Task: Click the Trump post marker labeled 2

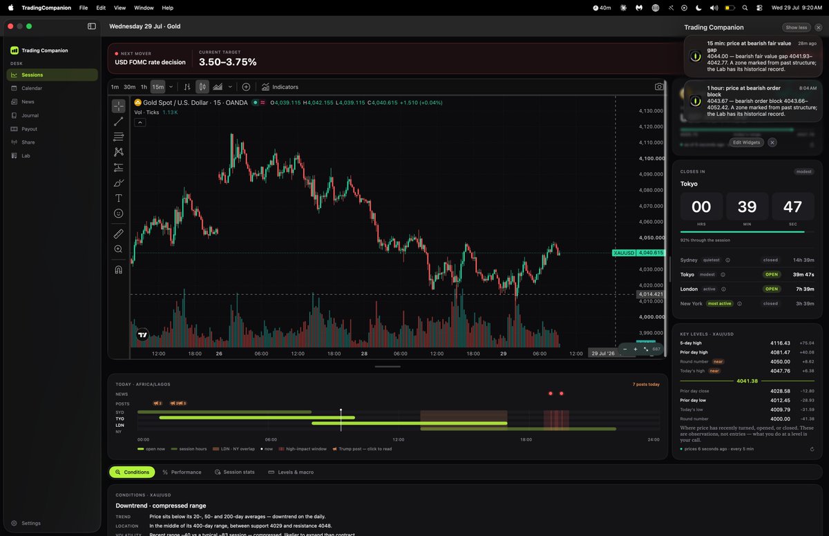Action: pos(158,403)
